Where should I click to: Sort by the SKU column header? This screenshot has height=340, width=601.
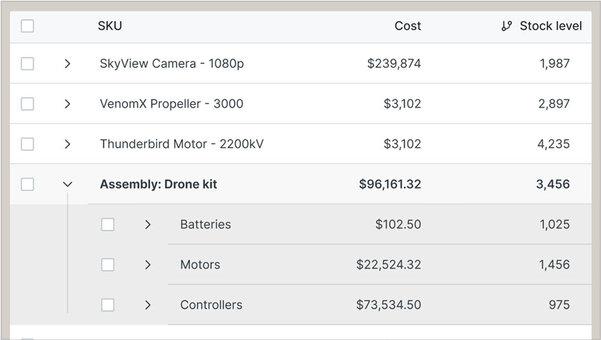(110, 26)
